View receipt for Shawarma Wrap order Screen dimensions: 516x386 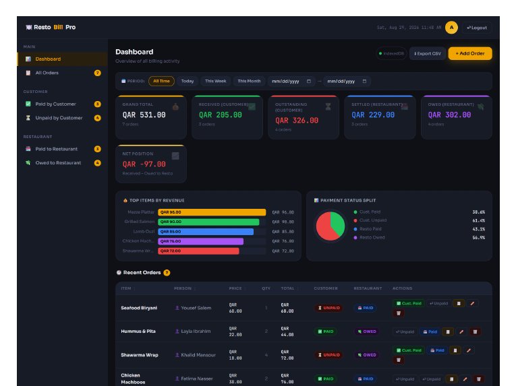click(x=455, y=350)
